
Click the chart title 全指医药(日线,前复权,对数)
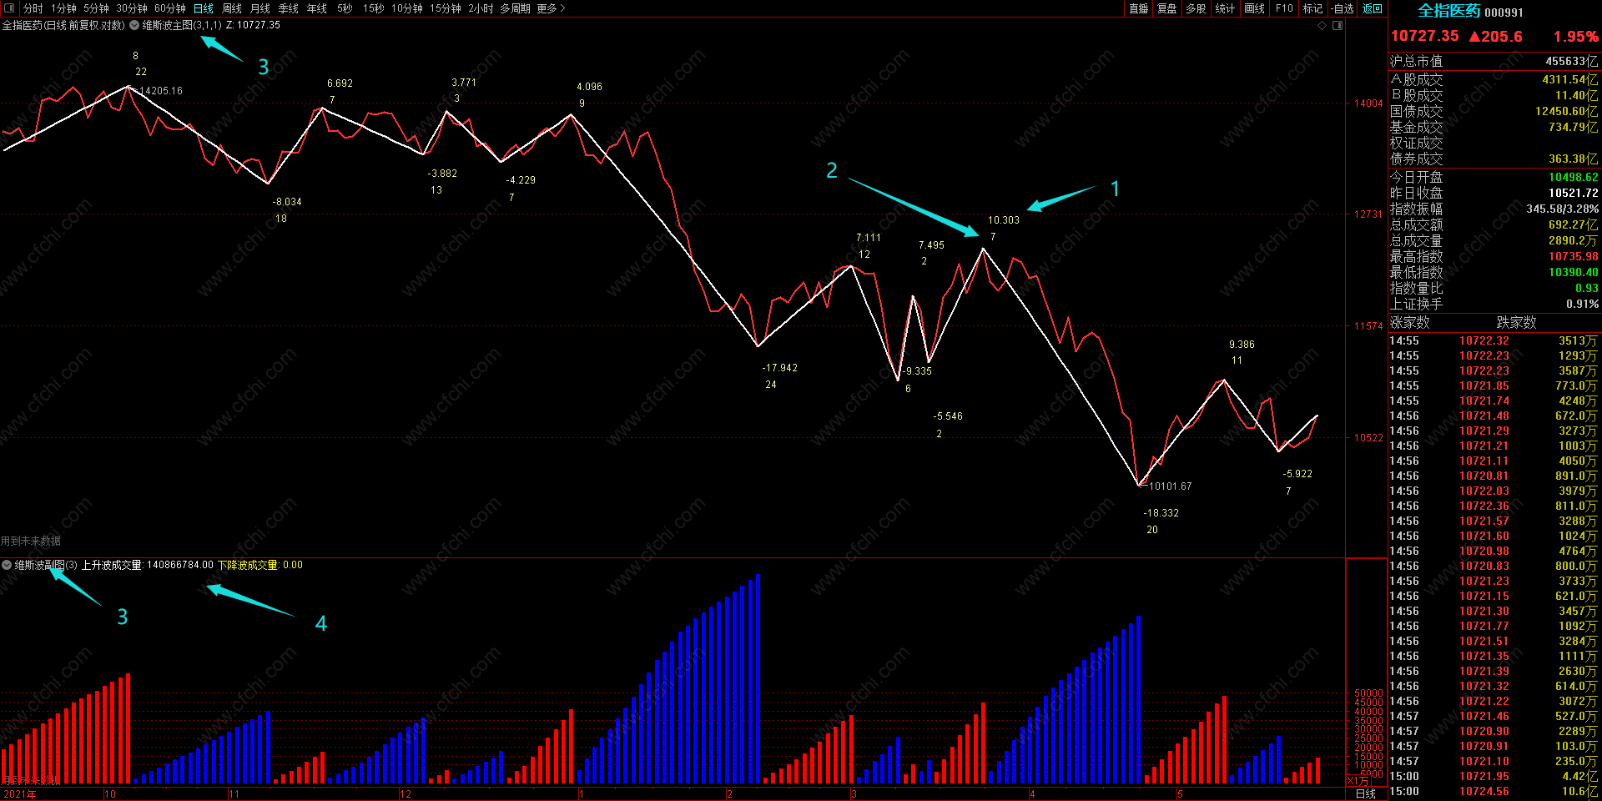pos(63,25)
